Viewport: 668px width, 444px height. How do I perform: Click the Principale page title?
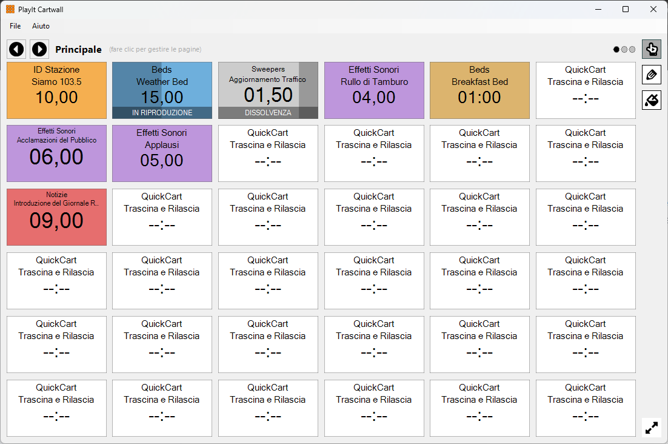click(78, 49)
